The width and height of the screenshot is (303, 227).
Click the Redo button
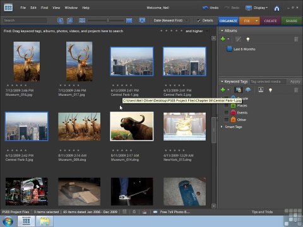coord(232,8)
